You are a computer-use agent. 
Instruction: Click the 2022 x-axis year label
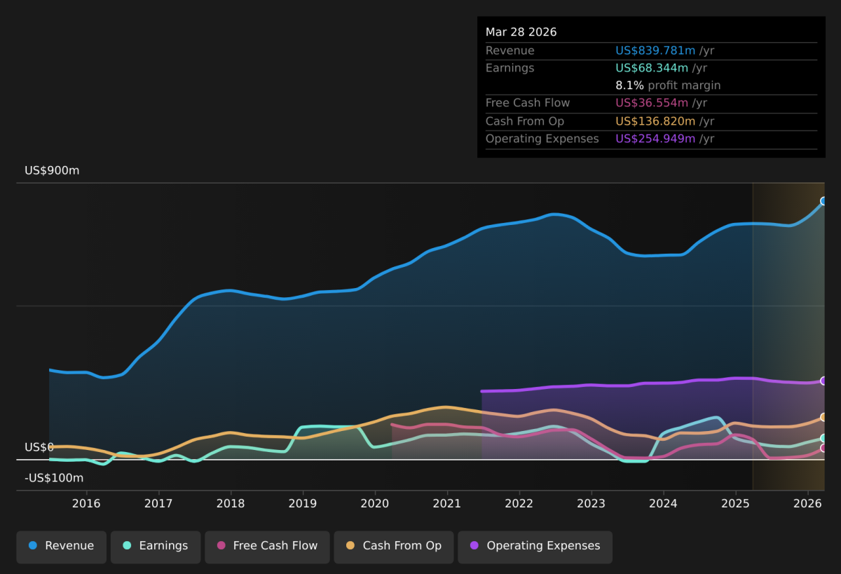[519, 503]
